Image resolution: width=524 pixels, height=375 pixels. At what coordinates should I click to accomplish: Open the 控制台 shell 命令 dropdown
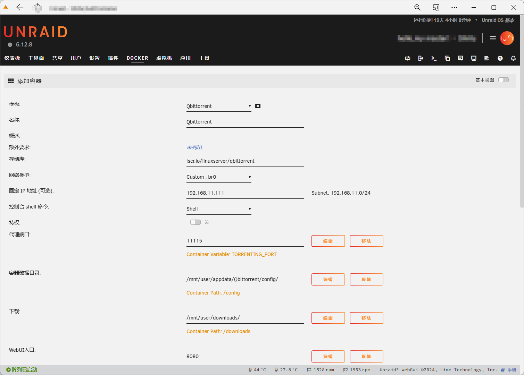pyautogui.click(x=218, y=209)
